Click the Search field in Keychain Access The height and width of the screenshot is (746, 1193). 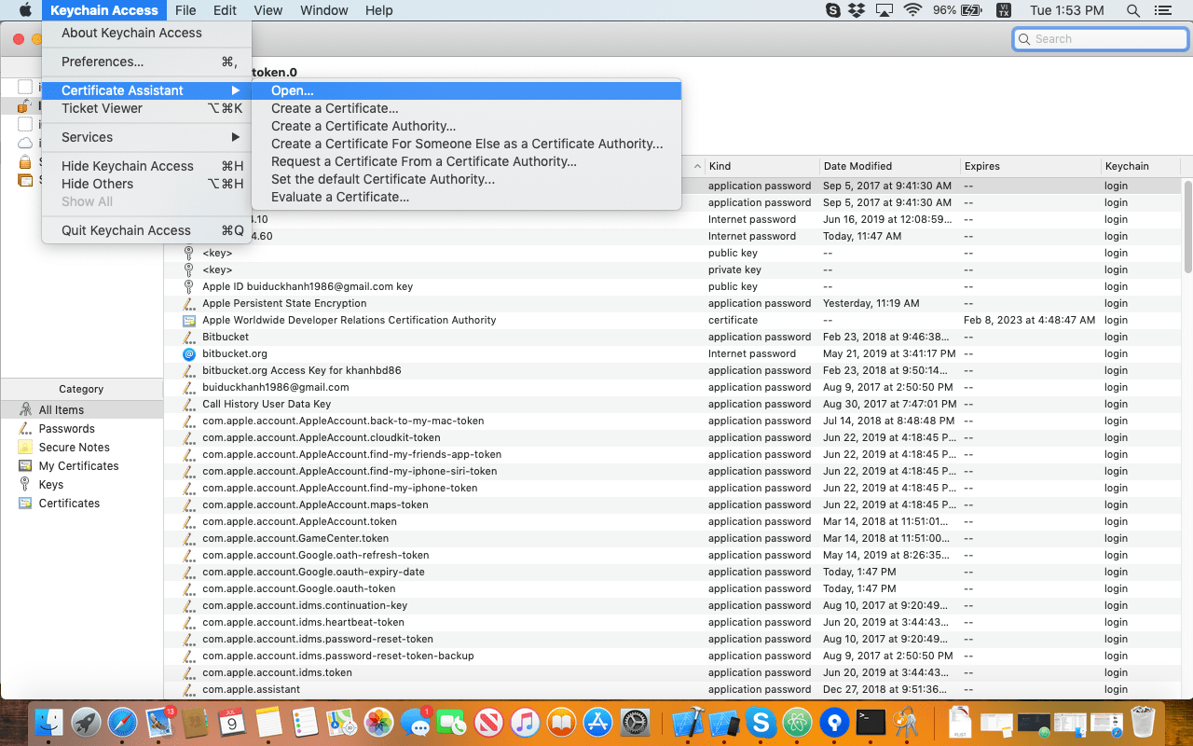pos(1101,39)
